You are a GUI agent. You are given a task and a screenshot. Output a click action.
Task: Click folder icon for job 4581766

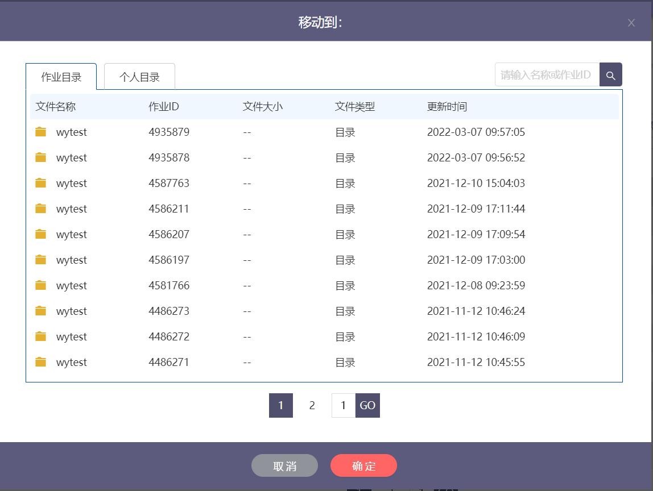point(40,285)
